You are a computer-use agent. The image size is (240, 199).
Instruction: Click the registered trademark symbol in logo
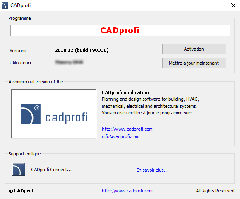[x=37, y=108]
